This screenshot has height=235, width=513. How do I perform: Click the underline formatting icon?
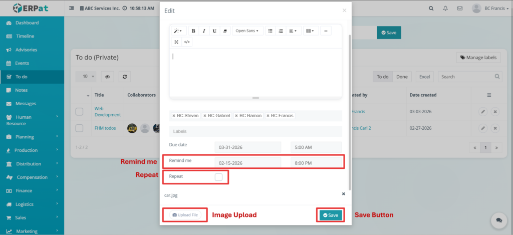pos(214,31)
